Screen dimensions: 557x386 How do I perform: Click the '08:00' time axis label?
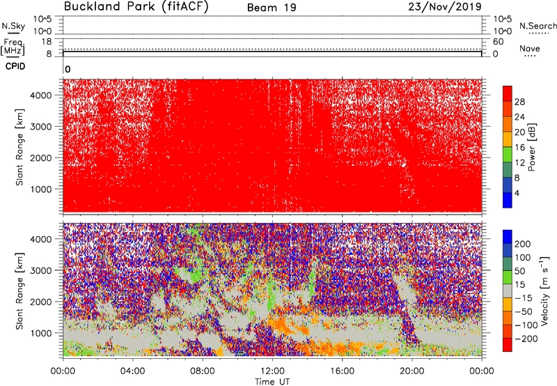(x=203, y=371)
